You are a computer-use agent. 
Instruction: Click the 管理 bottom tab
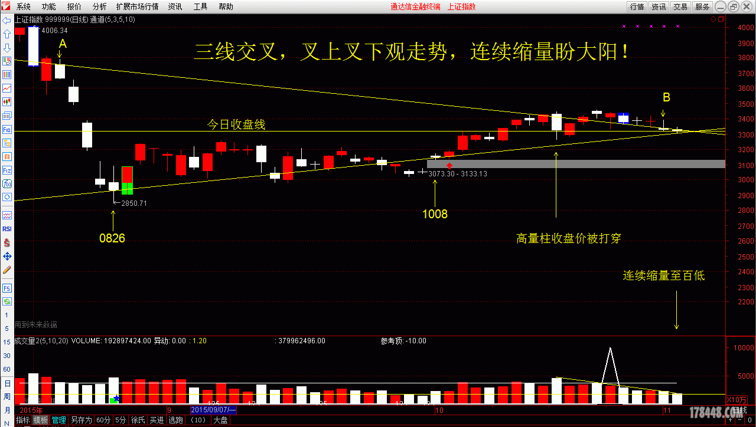(58, 421)
